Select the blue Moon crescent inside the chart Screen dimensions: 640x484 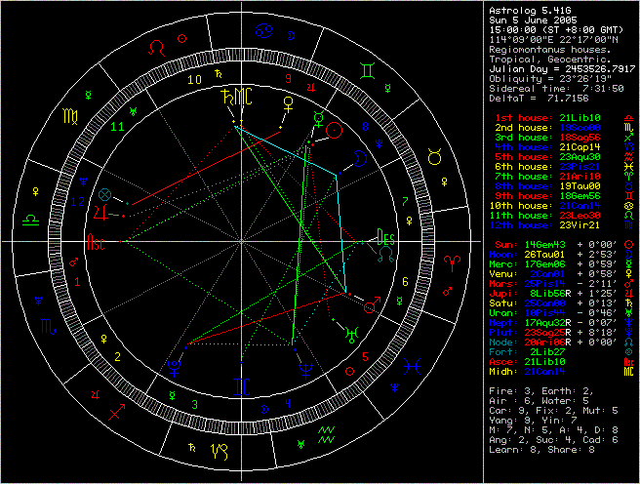360,156
